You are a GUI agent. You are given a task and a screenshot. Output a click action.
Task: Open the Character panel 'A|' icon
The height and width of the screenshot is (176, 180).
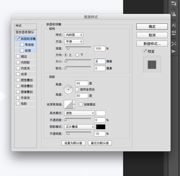pos(174,25)
